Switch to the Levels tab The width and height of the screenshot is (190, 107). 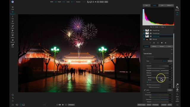point(154,5)
